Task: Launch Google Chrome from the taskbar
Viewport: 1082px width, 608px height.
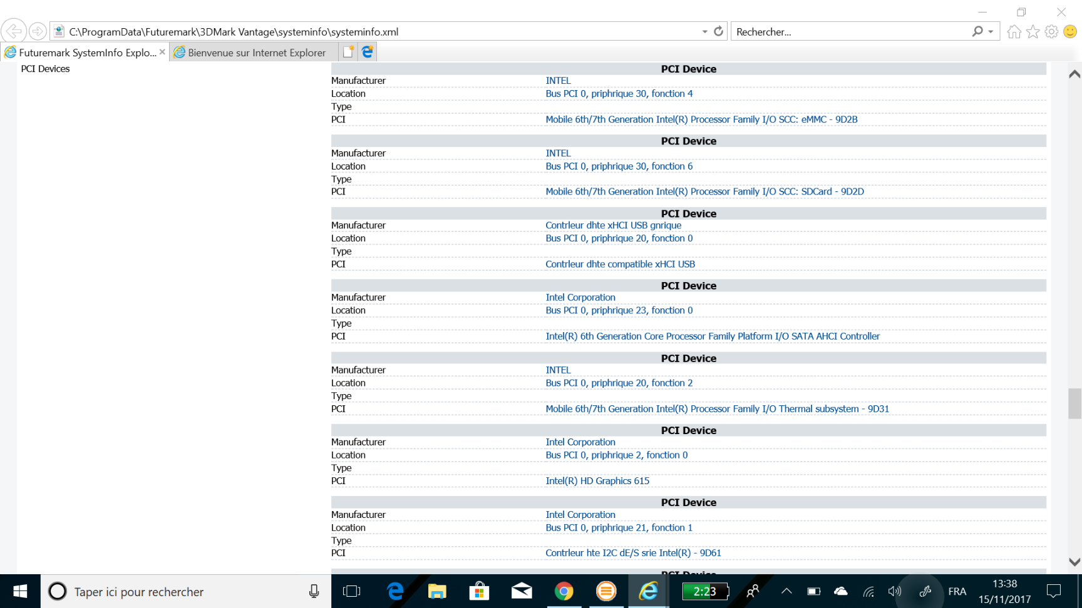Action: coord(564,591)
